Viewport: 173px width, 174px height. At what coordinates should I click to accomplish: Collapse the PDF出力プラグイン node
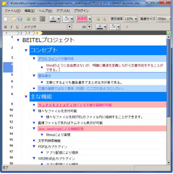coord(34,146)
